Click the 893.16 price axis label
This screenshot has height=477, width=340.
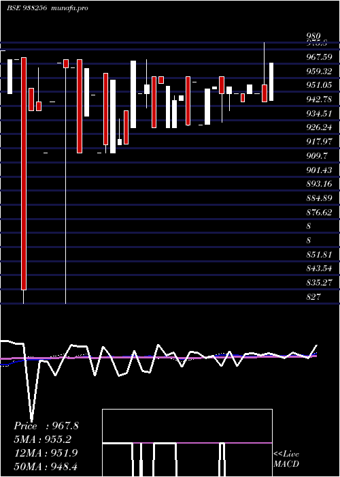(319, 184)
